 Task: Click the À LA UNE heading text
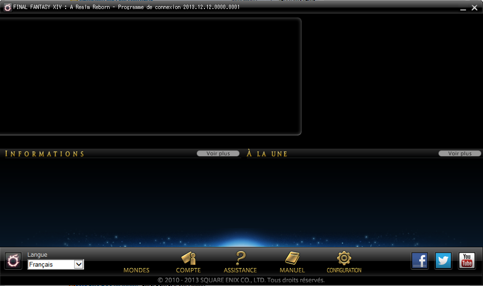[267, 154]
